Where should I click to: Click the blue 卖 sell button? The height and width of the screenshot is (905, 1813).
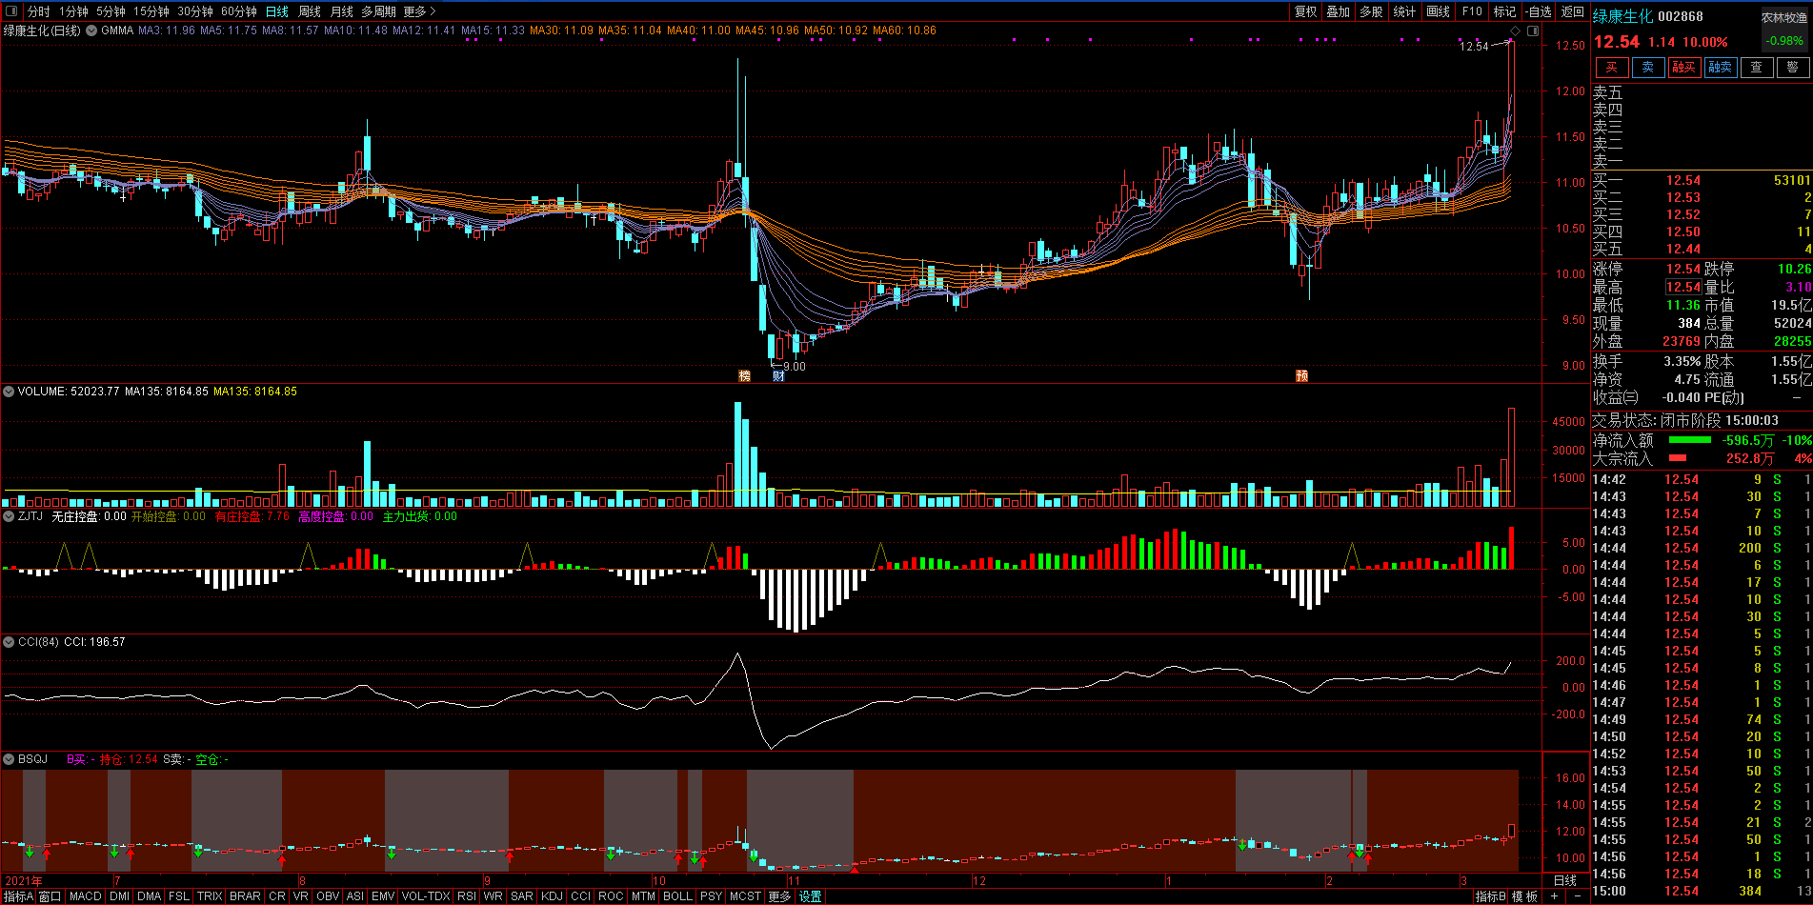(1647, 67)
